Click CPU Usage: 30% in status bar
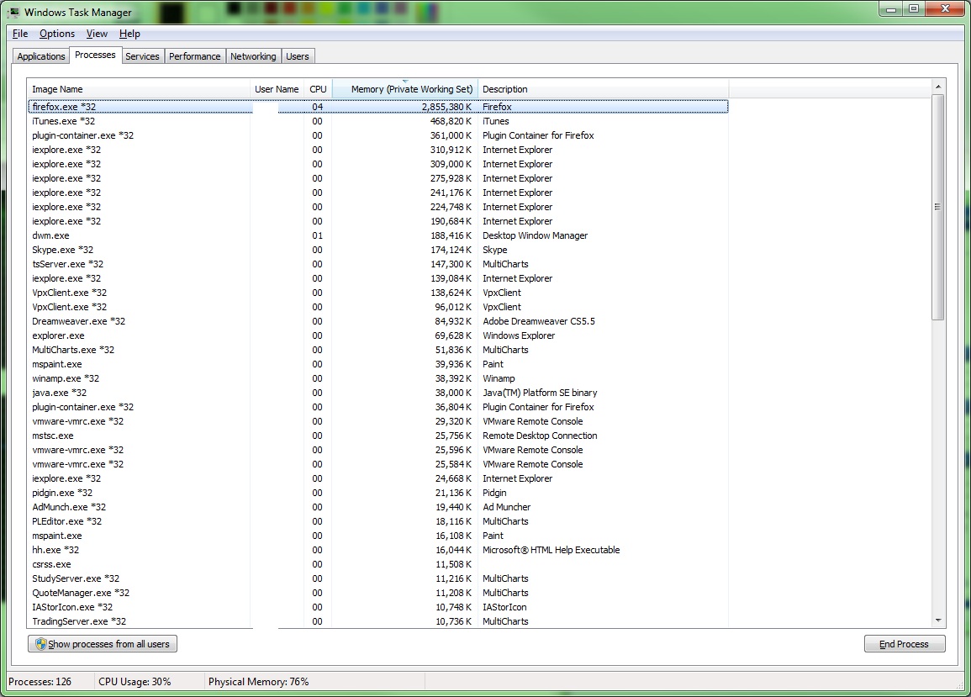The width and height of the screenshot is (971, 697). point(135,682)
